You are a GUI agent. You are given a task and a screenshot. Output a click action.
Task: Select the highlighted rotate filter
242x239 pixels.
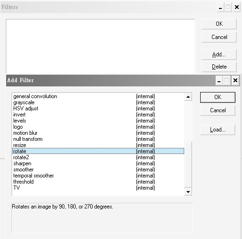tap(98, 151)
